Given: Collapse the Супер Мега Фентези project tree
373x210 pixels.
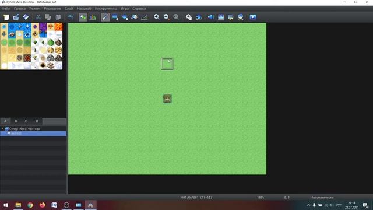Looking at the screenshot, I should click(x=2, y=129).
